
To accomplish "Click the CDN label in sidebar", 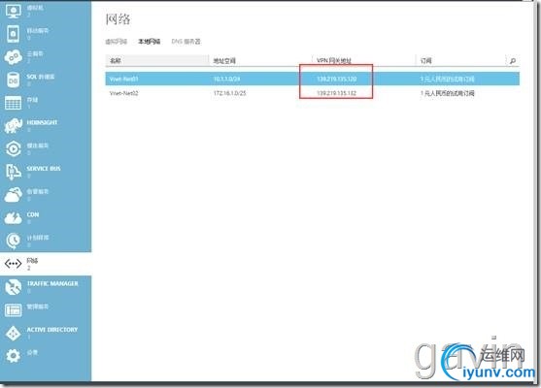I will pyautogui.click(x=33, y=214).
